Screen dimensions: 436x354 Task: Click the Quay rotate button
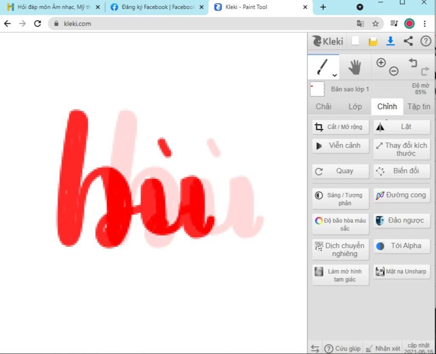(x=340, y=171)
